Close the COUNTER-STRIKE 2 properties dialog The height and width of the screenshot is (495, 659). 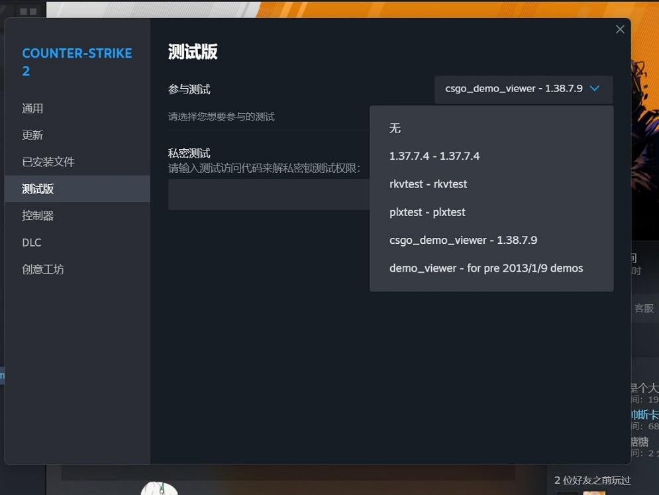(619, 29)
